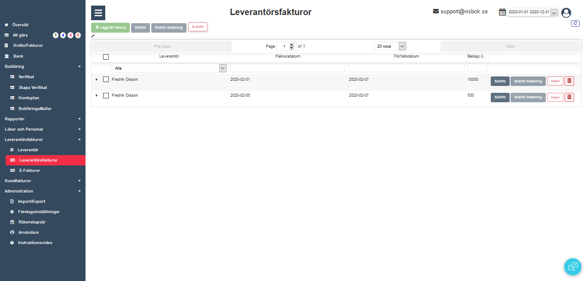Open the user profile avatar icon
Viewport: 587px width, 281px height.
(x=566, y=13)
